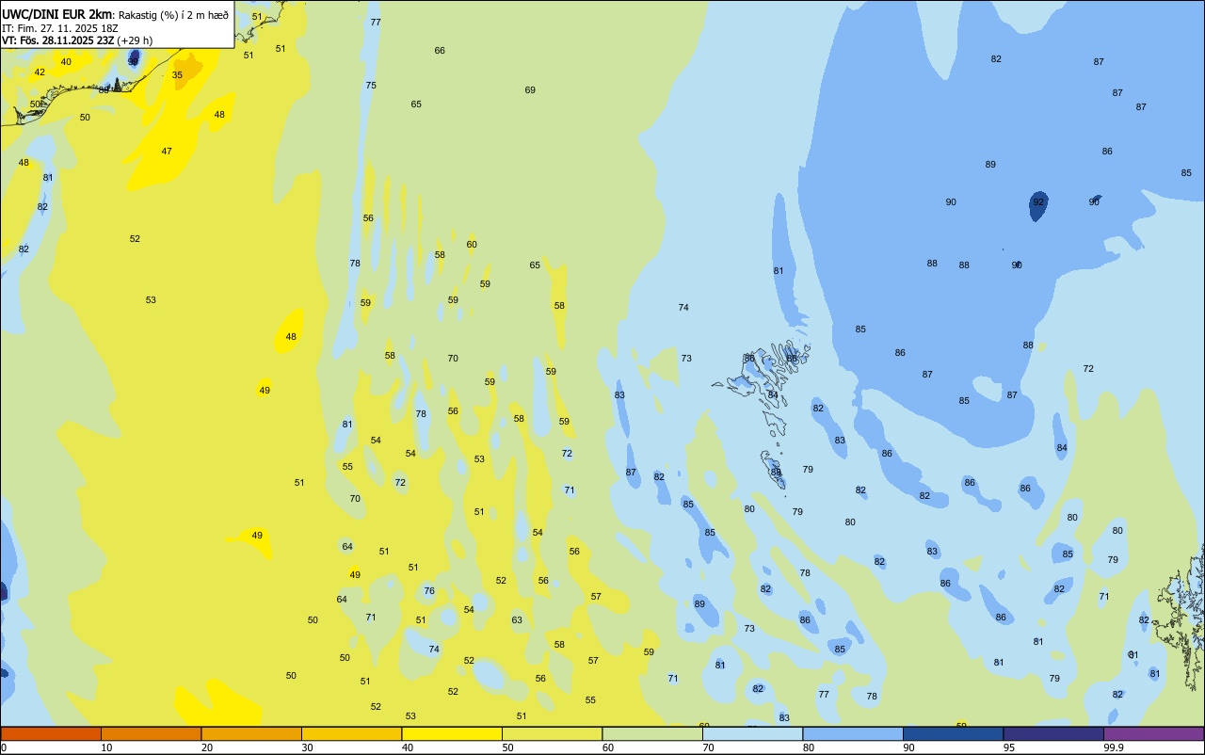Click the 95 tick label on color scale
The width and height of the screenshot is (1205, 755).
[1009, 748]
